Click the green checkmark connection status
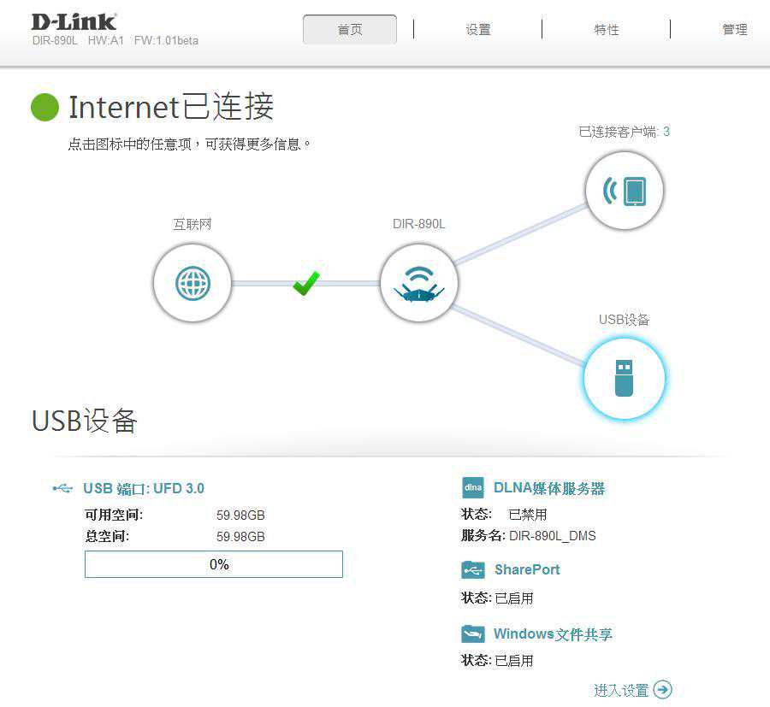 click(x=306, y=283)
